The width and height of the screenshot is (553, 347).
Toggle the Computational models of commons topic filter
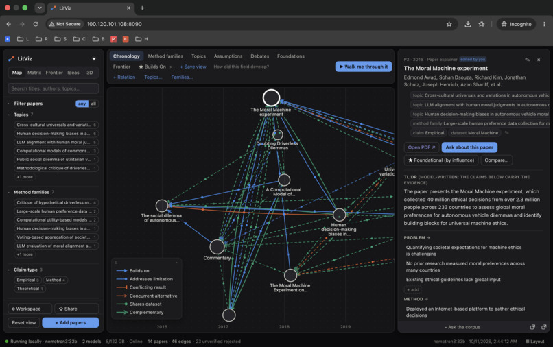[x=56, y=151]
